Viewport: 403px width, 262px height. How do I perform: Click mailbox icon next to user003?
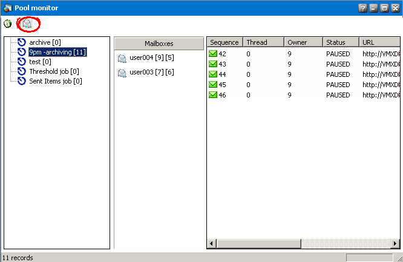click(x=122, y=73)
